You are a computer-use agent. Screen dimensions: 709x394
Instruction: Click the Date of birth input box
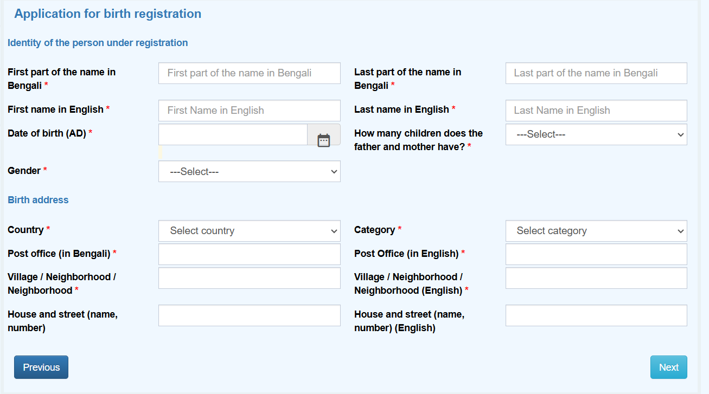point(233,134)
